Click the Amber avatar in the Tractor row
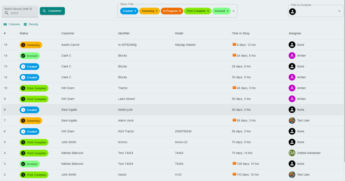The image size is (345, 181). tap(292, 88)
